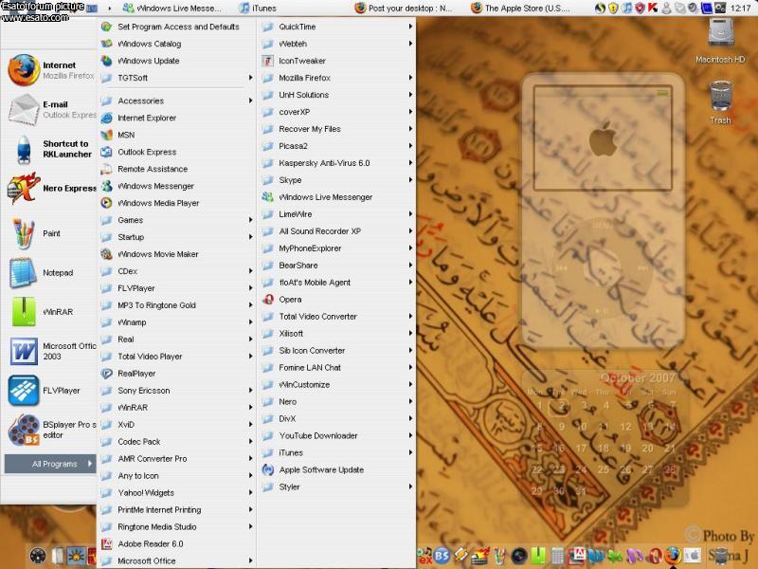Expand the Accessories submenu arrow
The width and height of the screenshot is (758, 569).
(x=250, y=101)
